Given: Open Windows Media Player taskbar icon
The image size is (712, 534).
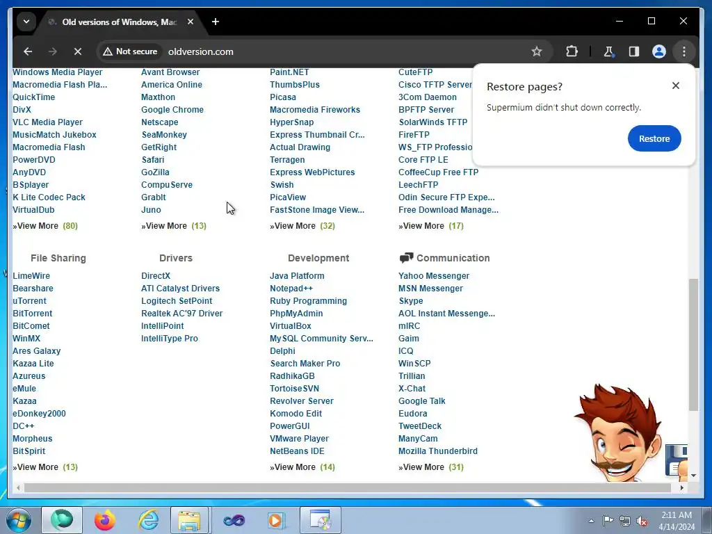Looking at the screenshot, I should tap(275, 520).
